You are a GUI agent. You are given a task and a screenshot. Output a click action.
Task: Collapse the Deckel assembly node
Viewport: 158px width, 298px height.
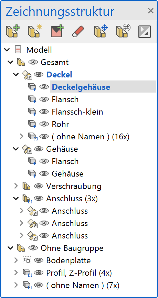(16, 75)
